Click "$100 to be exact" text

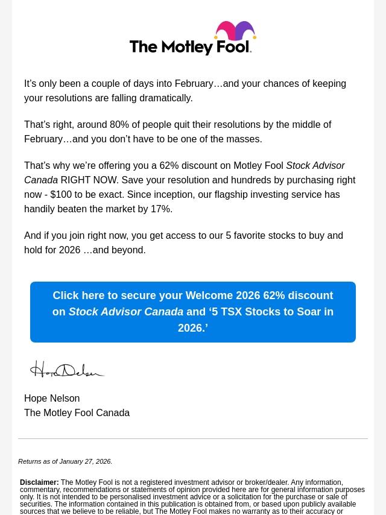(x=88, y=195)
